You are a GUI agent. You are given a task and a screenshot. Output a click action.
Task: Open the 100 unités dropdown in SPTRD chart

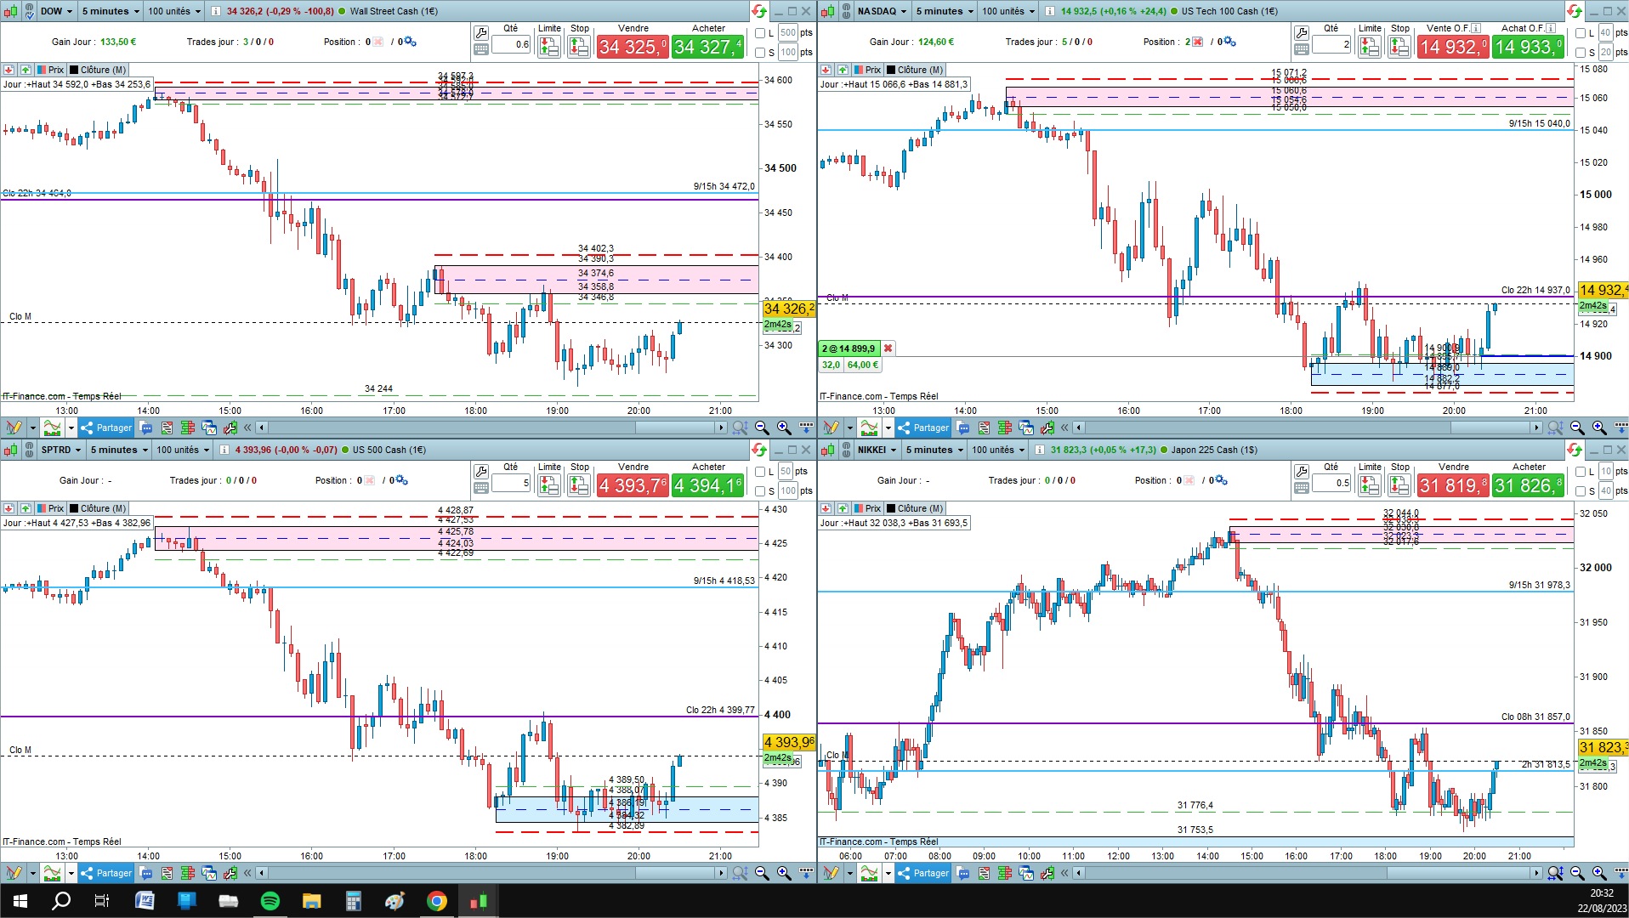(x=183, y=450)
